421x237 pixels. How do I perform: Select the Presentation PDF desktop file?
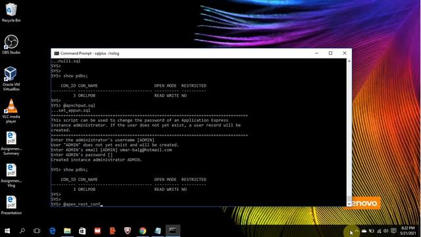coord(11,205)
